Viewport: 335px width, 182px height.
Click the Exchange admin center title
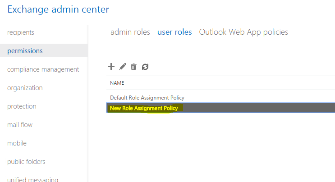pyautogui.click(x=58, y=9)
